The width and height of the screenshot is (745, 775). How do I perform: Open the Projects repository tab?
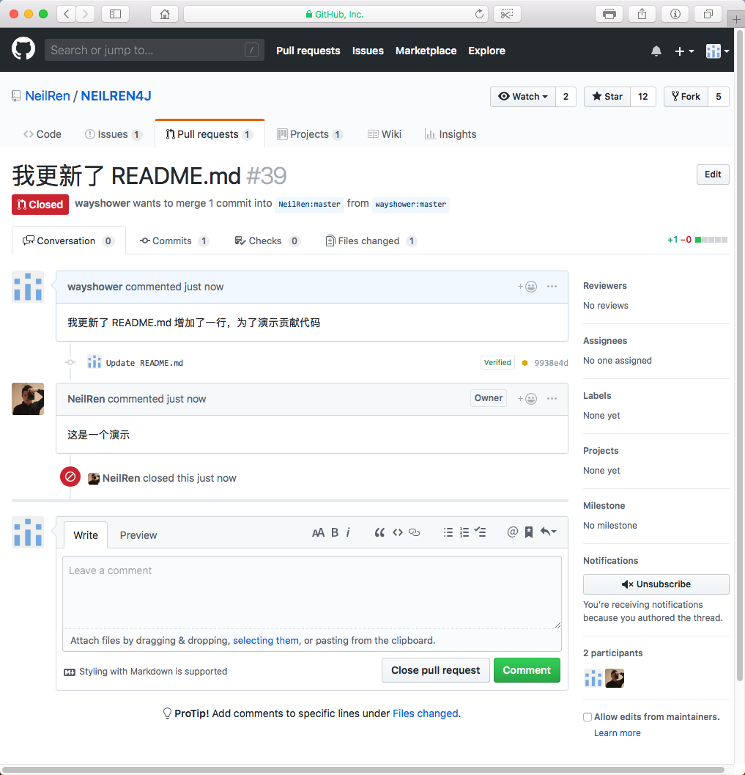310,134
